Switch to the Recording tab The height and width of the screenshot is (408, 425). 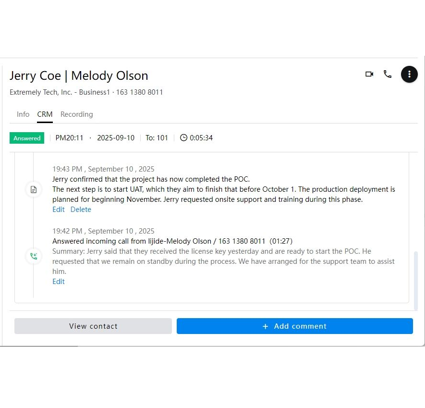click(x=76, y=114)
